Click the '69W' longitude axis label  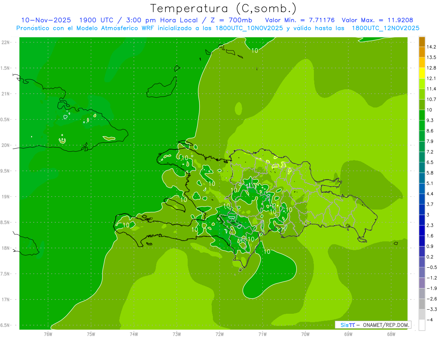(348, 334)
